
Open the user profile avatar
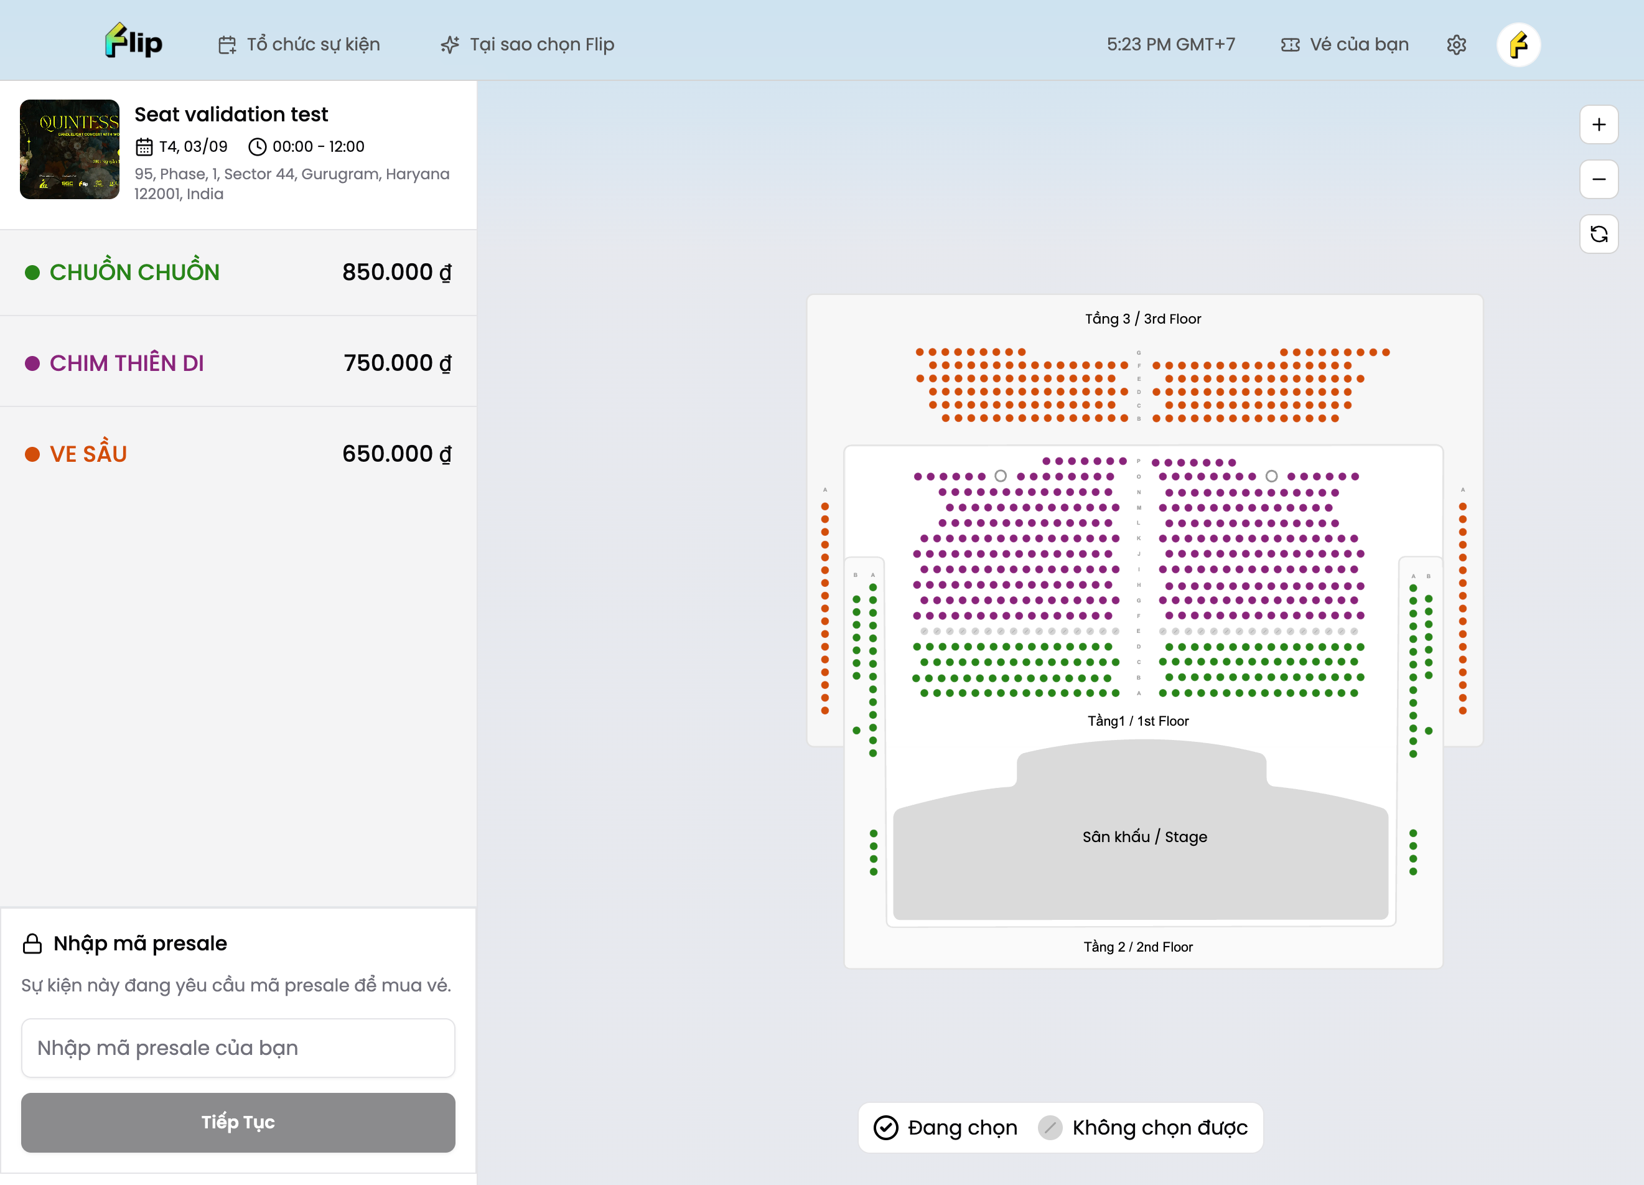point(1518,45)
